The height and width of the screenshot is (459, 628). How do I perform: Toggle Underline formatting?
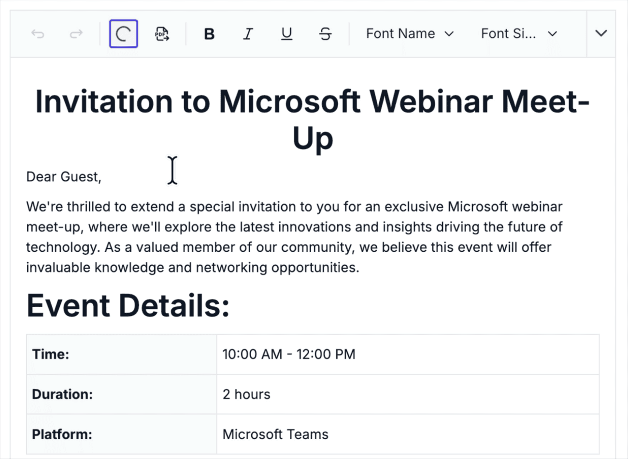tap(286, 34)
